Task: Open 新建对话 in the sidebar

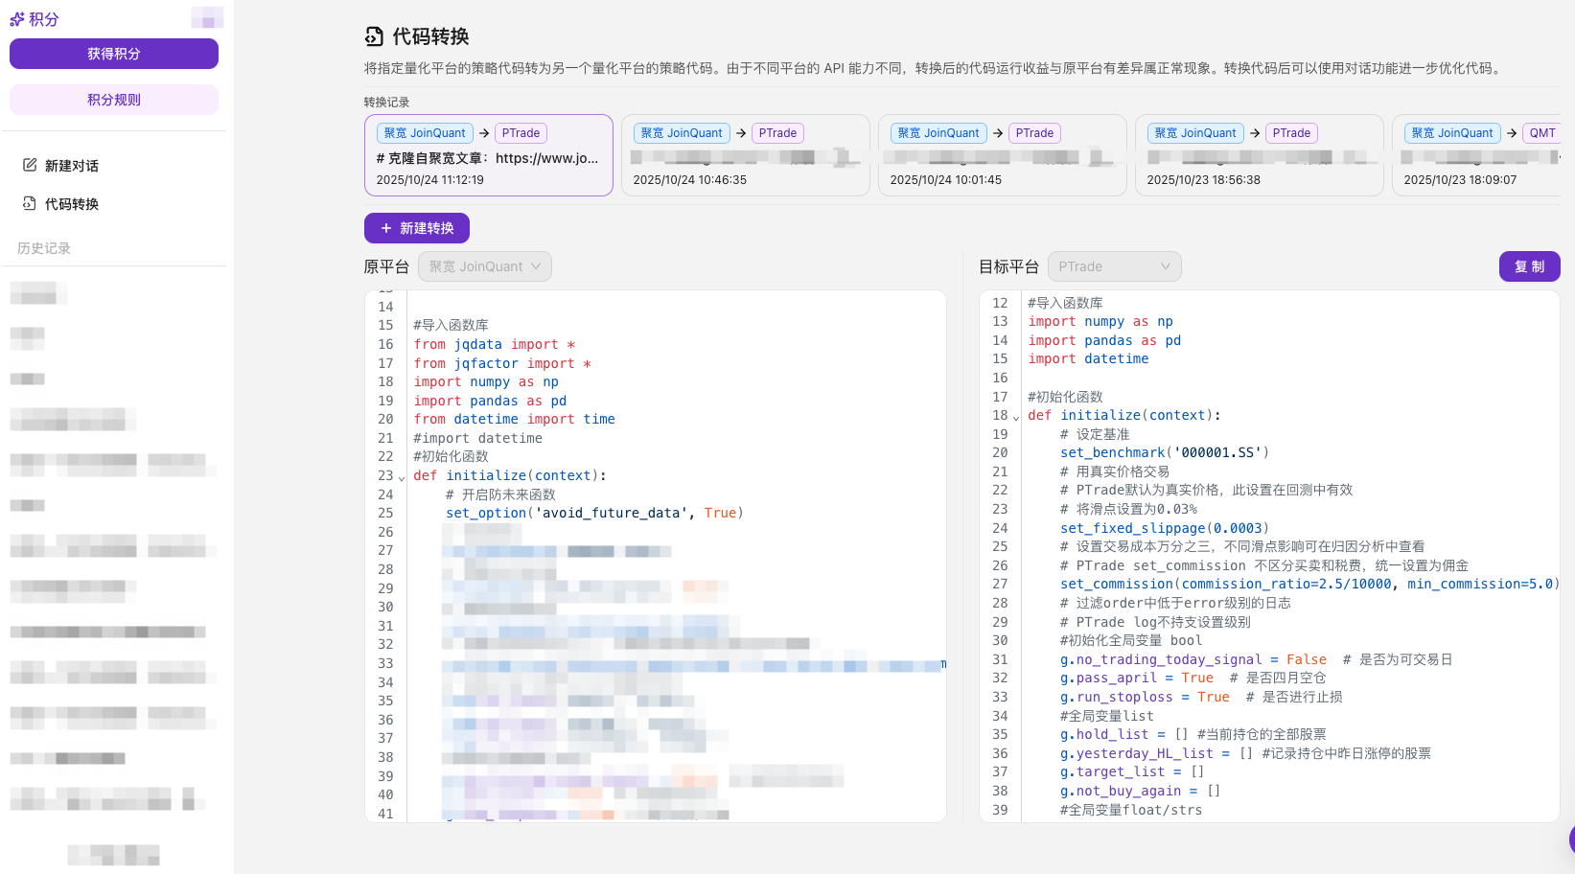Action: click(x=71, y=166)
